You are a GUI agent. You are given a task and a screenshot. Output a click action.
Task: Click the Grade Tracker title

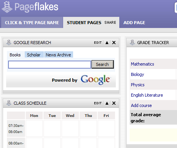pyautogui.click(x=153, y=43)
